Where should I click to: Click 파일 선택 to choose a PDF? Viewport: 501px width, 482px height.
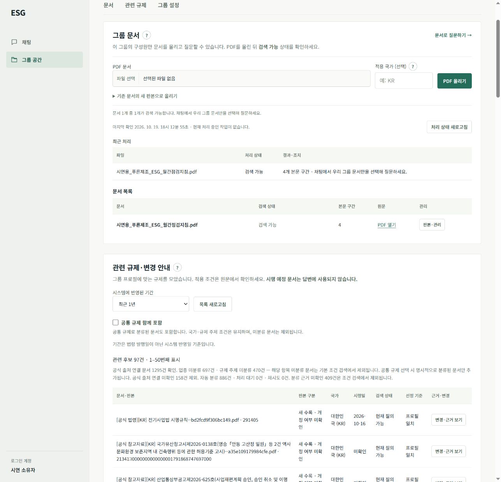coord(126,79)
